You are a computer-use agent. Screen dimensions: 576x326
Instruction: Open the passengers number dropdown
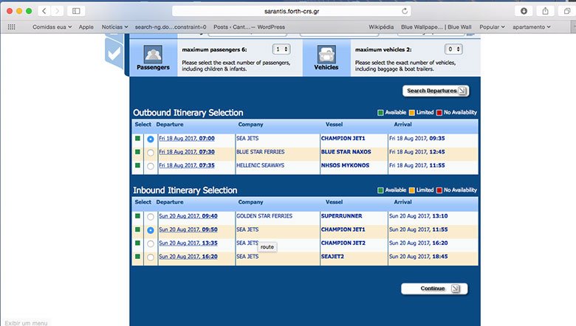click(281, 49)
